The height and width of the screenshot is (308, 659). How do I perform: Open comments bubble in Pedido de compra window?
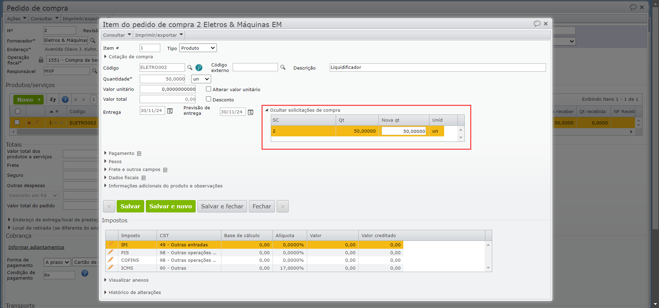coord(633,7)
